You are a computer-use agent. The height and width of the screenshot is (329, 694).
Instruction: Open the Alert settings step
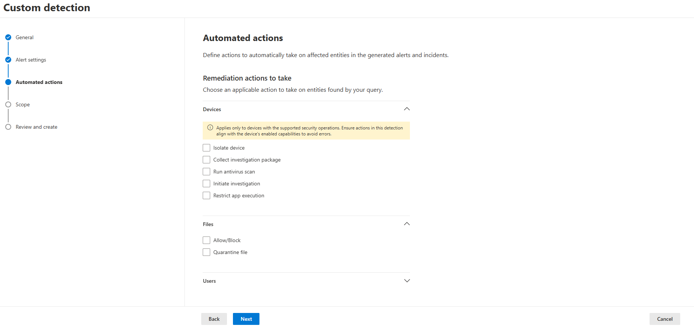click(x=31, y=60)
